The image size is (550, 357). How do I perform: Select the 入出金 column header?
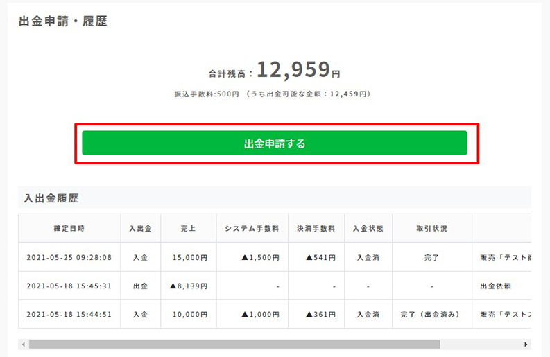141,228
